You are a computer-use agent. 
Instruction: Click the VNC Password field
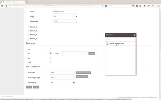coord(62,73)
